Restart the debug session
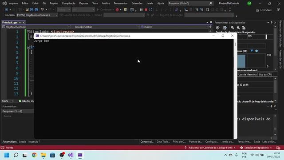 (x=150, y=10)
